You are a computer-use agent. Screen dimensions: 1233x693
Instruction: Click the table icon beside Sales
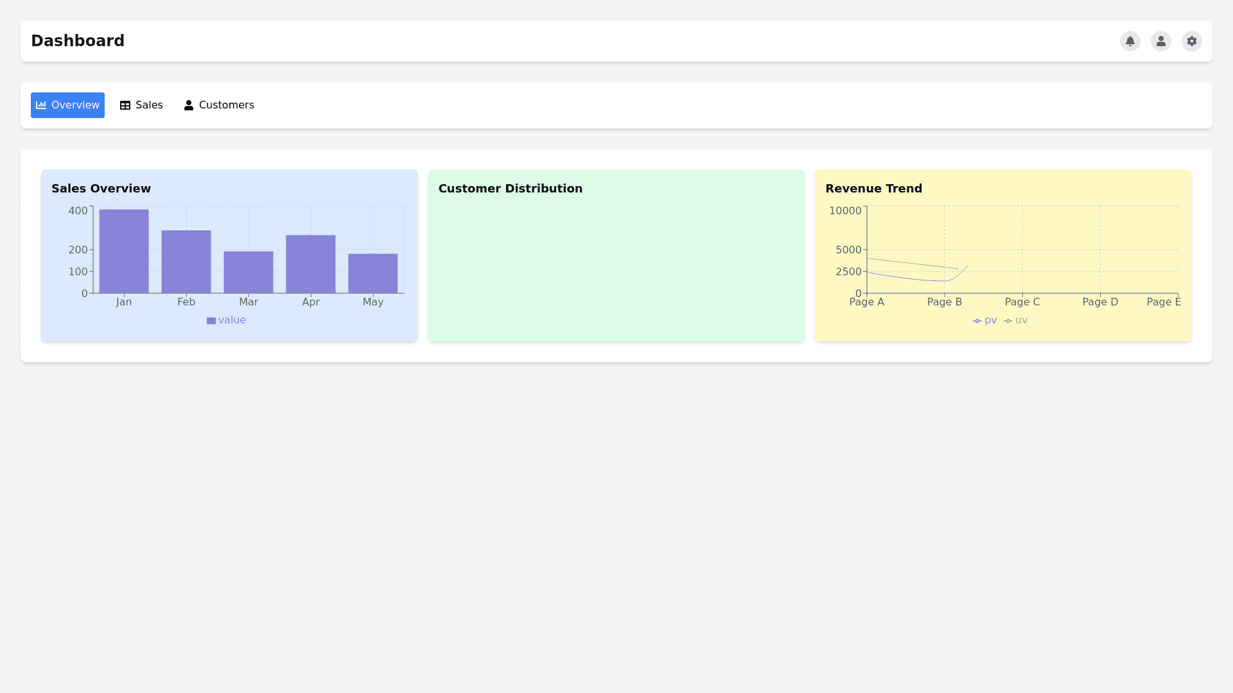pyautogui.click(x=125, y=105)
